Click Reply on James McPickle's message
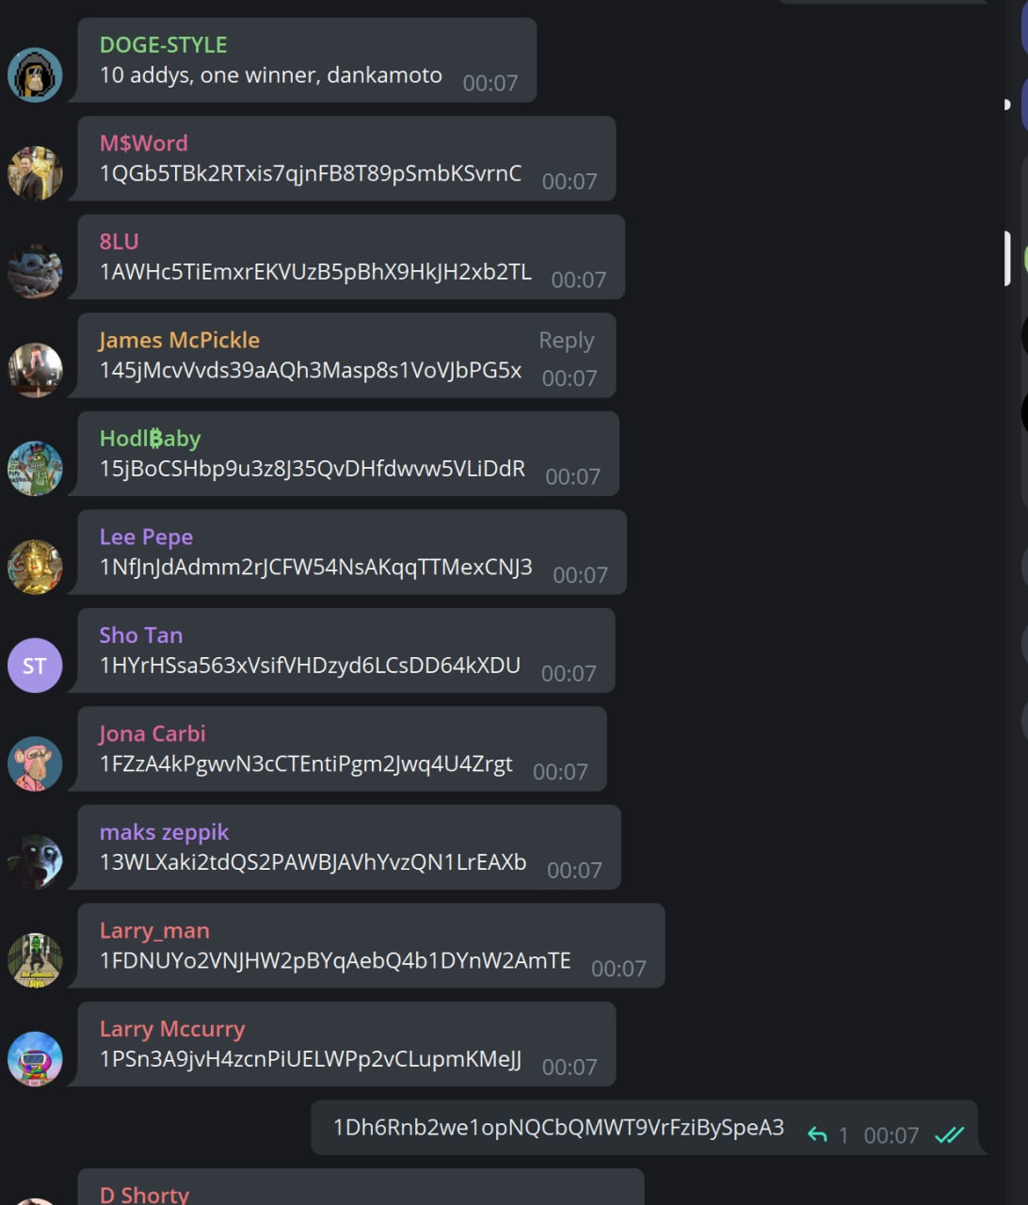The width and height of the screenshot is (1028, 1205). [x=566, y=340]
